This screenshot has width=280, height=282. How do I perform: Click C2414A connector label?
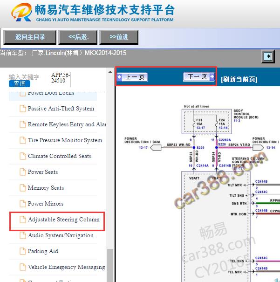coord(203,165)
